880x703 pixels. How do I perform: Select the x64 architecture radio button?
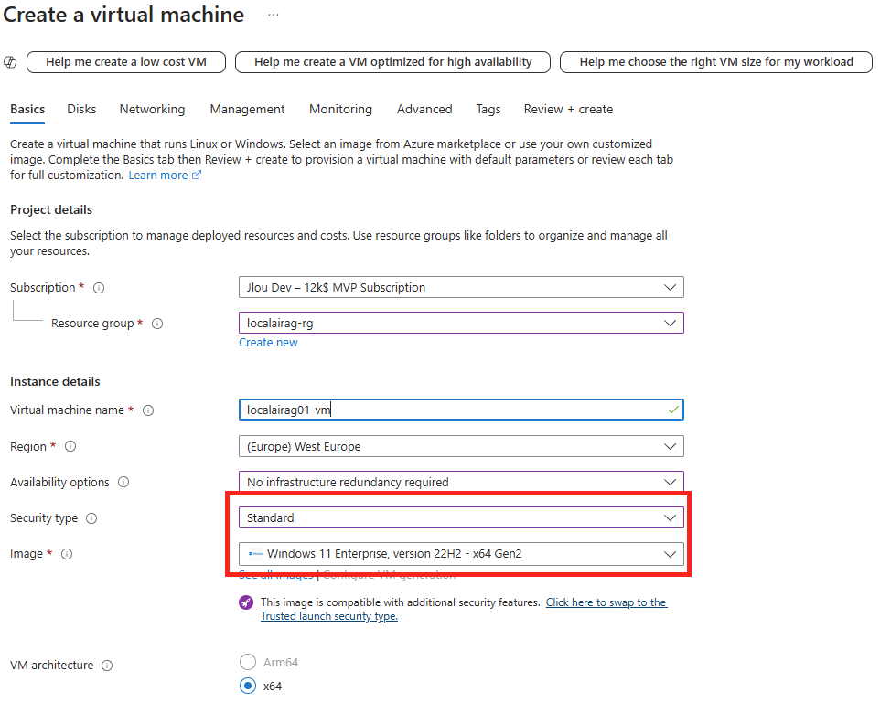coord(248,686)
